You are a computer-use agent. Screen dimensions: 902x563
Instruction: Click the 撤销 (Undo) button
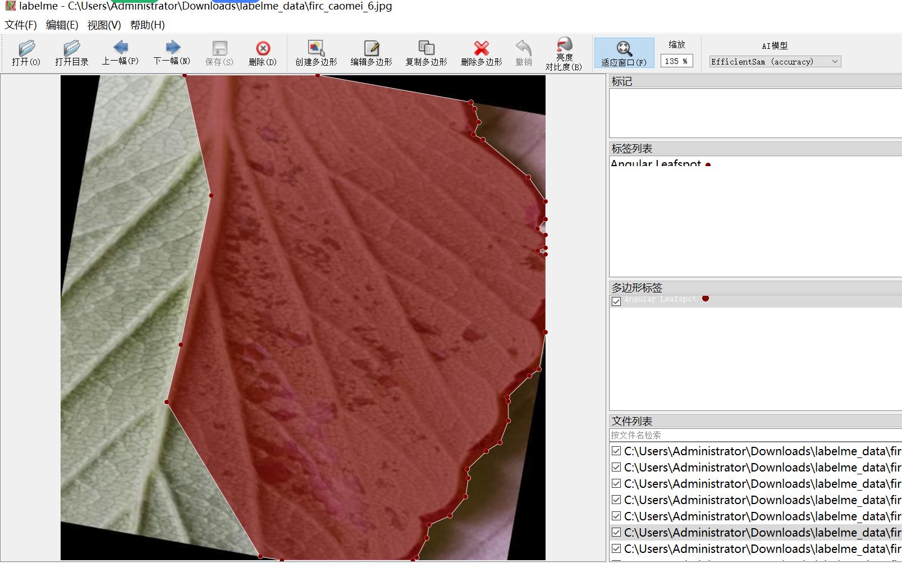523,53
